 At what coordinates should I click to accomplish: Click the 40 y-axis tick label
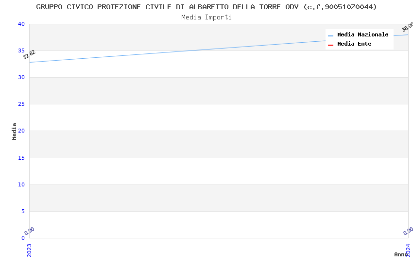(21, 24)
